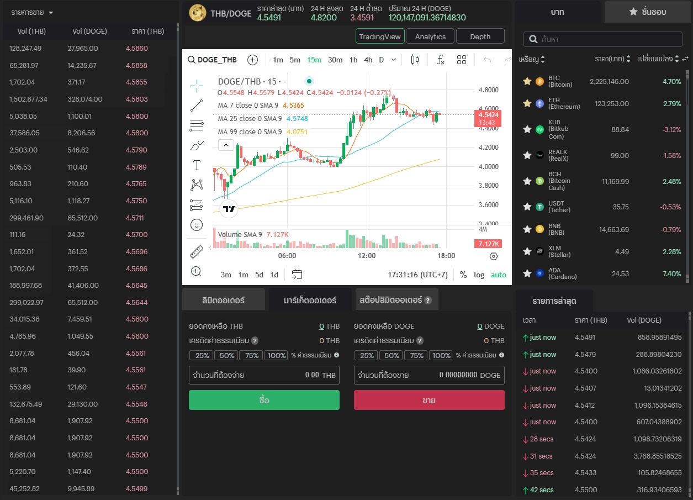The width and height of the screenshot is (693, 500).
Task: Select the 5m chart interval
Action: pos(295,60)
